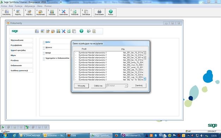Screen dimensions: 221x138
Task: Click documents icon in Dokumenty window toolbar
Action: pos(37,31)
